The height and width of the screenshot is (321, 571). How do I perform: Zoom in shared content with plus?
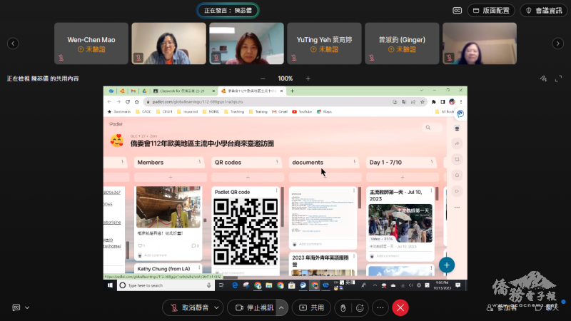point(308,78)
